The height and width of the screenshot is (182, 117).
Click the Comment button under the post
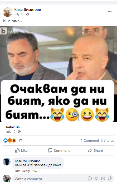coord(59,150)
